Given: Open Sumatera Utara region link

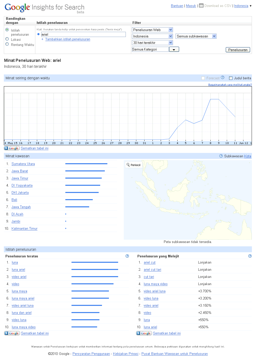Looking at the screenshot, I should coord(23,164).
